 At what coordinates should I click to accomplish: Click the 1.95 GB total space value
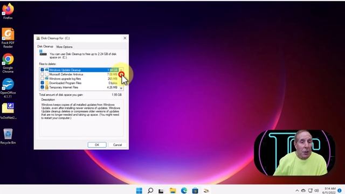pyautogui.click(x=116, y=95)
